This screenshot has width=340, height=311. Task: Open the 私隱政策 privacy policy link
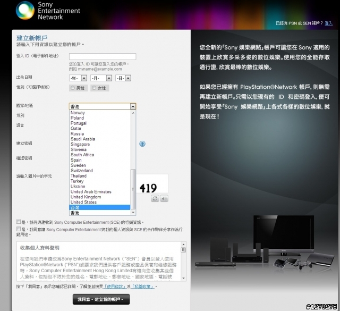[x=142, y=287]
